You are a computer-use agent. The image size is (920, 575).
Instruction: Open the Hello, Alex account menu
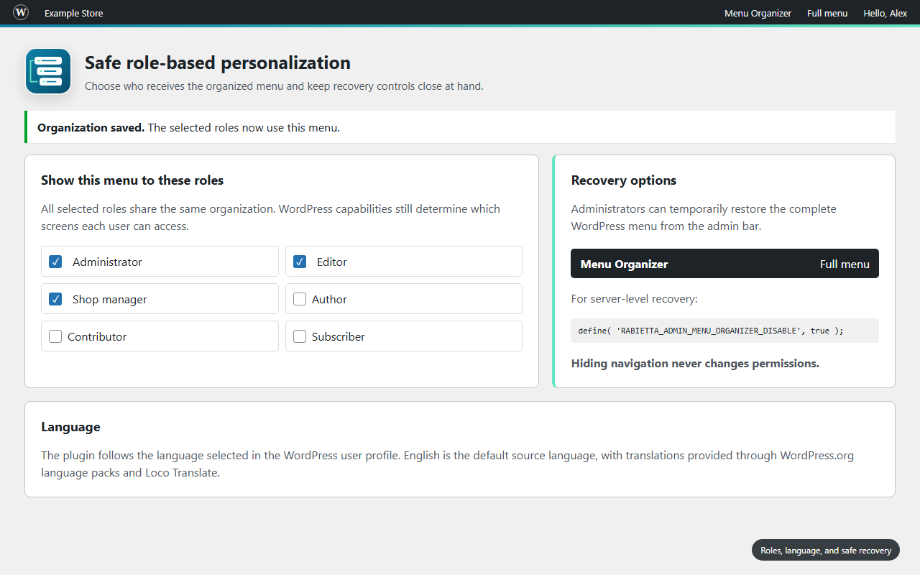click(885, 13)
